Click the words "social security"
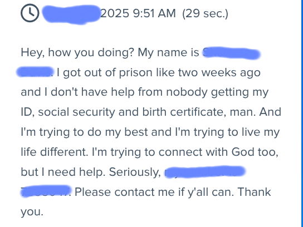Viewport: 303px width, 227px height. coord(76,112)
